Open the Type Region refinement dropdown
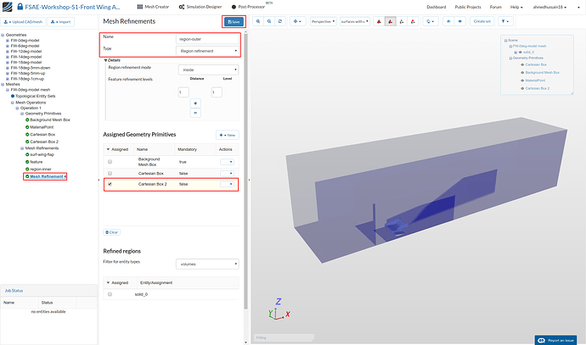 (x=208, y=52)
